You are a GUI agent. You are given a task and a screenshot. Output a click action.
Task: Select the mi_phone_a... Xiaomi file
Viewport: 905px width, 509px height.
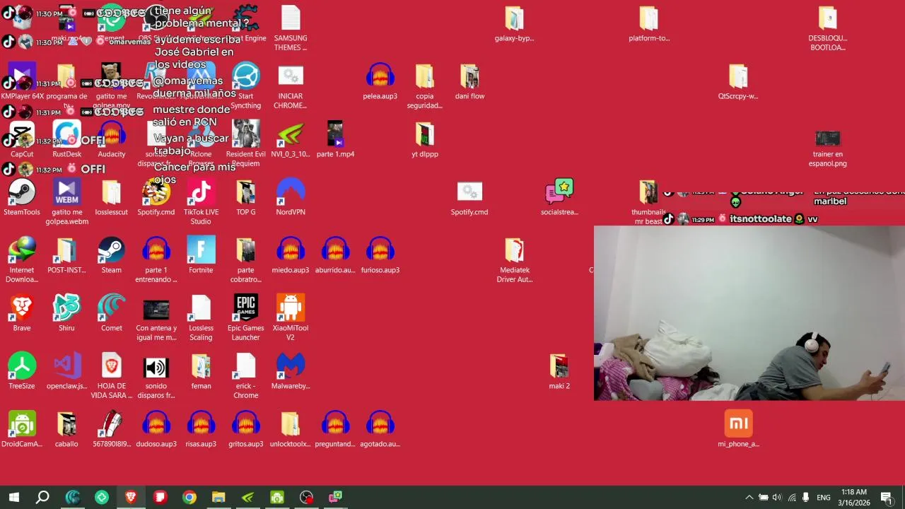[x=738, y=430]
